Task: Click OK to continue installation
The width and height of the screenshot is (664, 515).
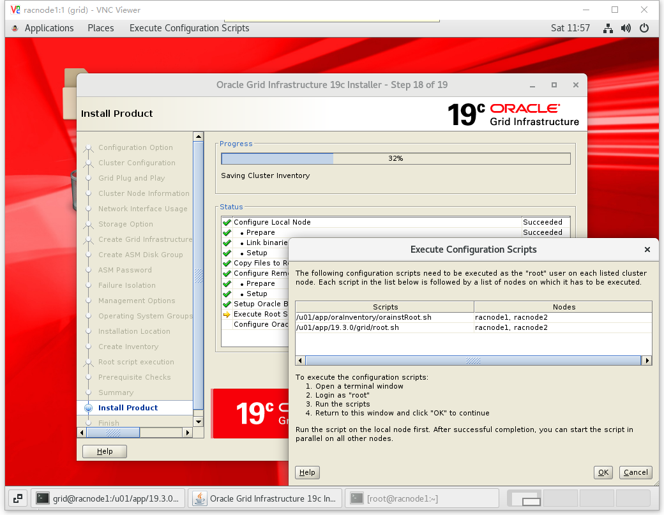Action: pos(603,472)
